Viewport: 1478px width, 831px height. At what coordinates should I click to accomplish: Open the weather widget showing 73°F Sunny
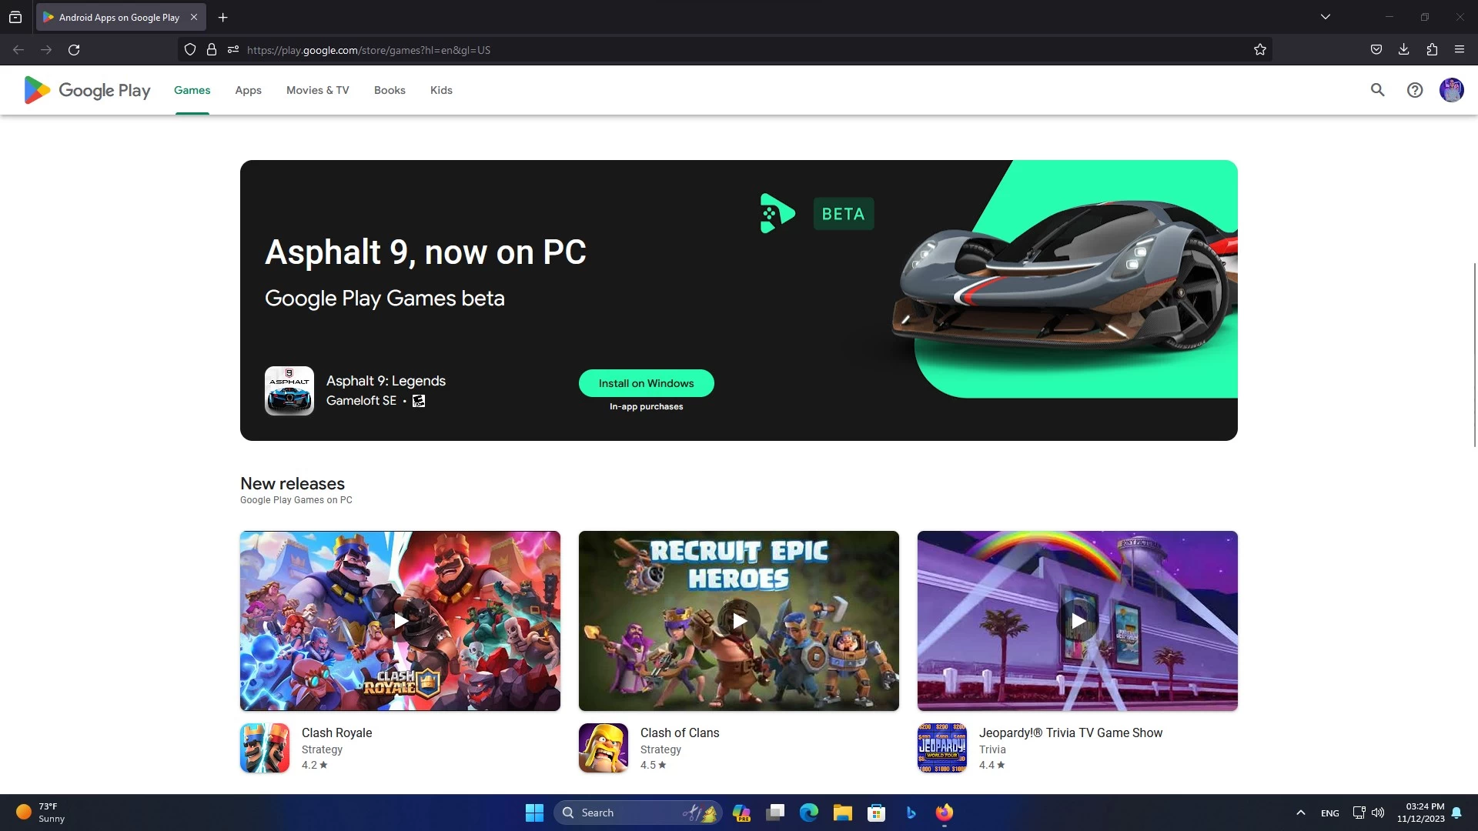pos(40,813)
